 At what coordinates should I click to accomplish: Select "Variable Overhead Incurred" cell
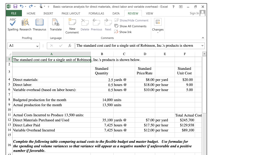tap(51, 130)
